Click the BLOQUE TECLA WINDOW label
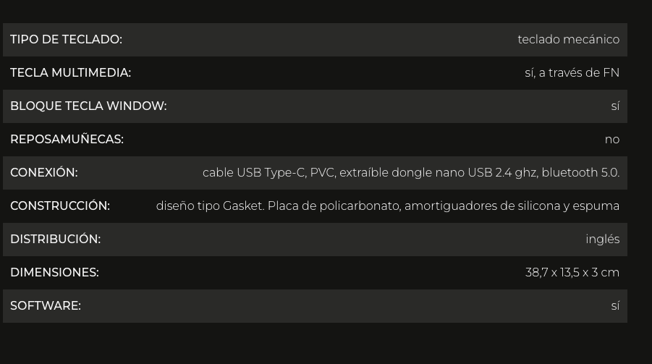652x364 pixels. point(88,106)
